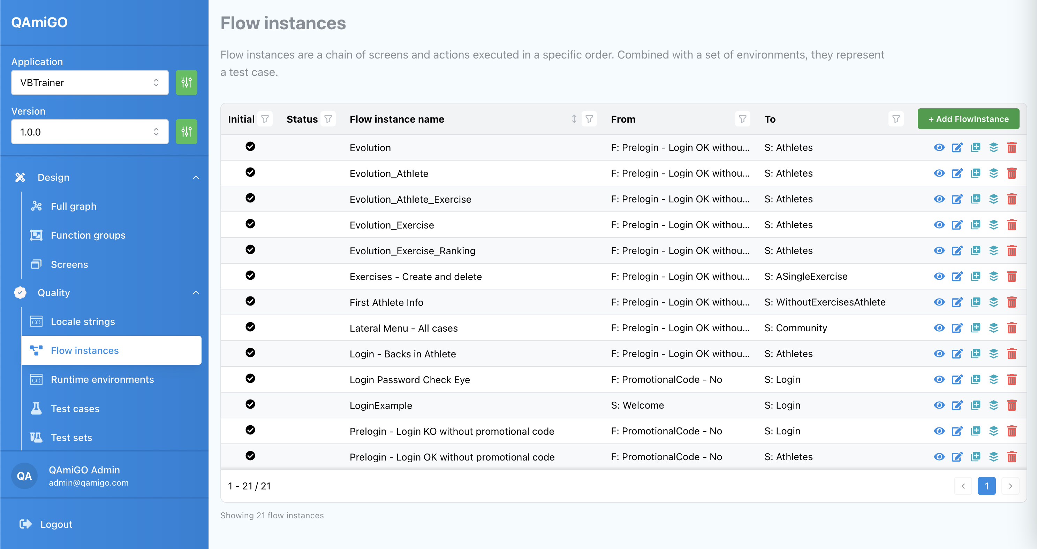This screenshot has height=549, width=1037.
Task: Delete the Evolution_Exercise flow instance
Action: coord(1012,225)
